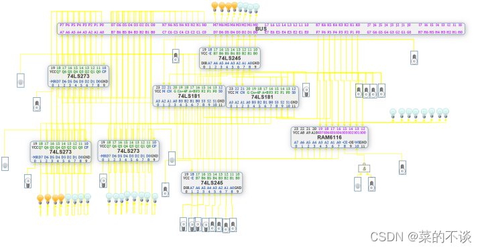Select the topmost 74LS273 register chip
482x250 pixels.
tap(78, 76)
